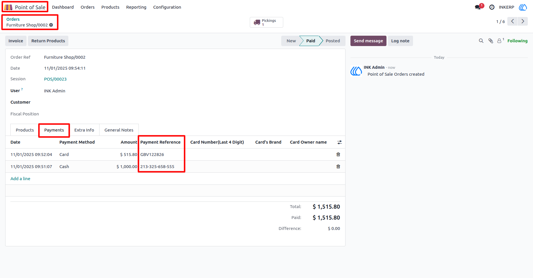
Task: Click Add a line in payments
Action: pyautogui.click(x=20, y=179)
